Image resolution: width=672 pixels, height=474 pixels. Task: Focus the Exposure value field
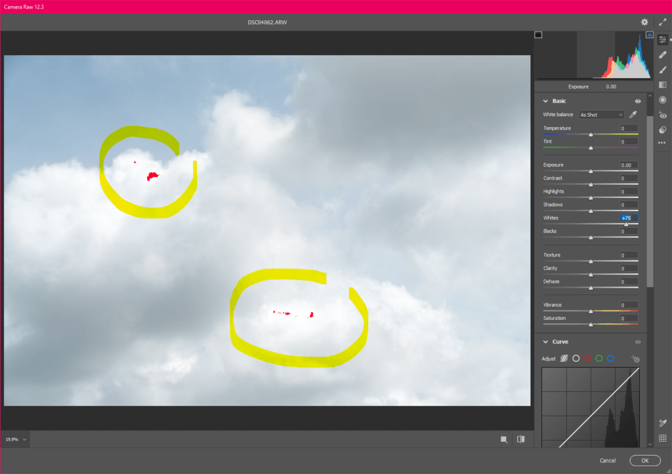pos(629,165)
